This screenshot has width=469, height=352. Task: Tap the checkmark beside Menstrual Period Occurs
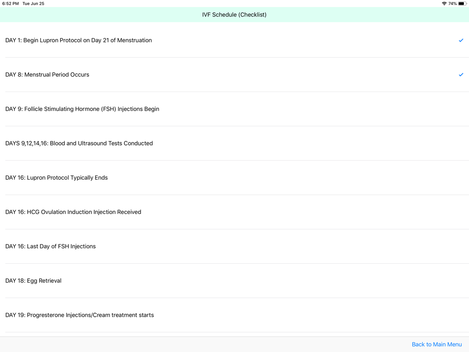461,75
